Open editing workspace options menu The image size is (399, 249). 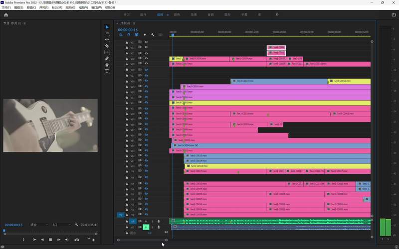tap(168, 15)
